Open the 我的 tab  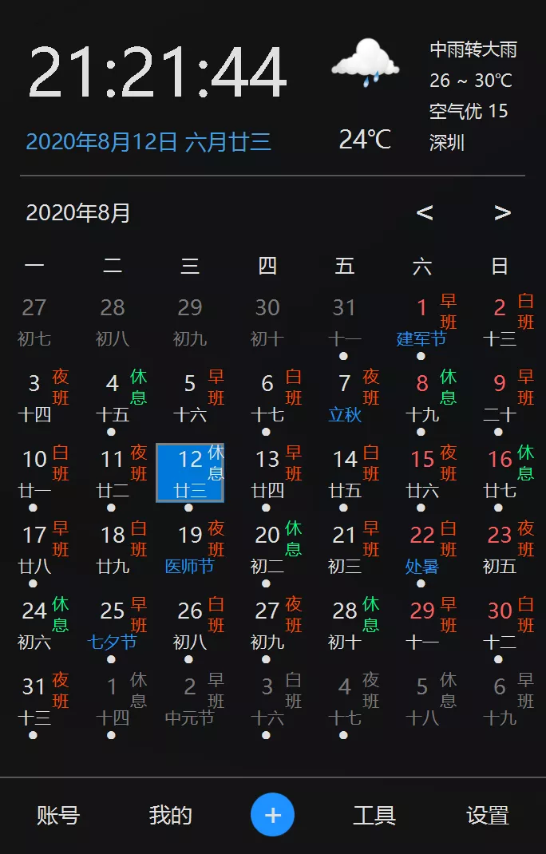(170, 815)
